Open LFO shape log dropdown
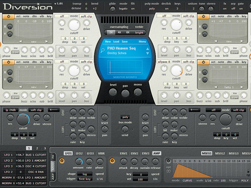Screen dimensions: 251x188 tap(85, 174)
